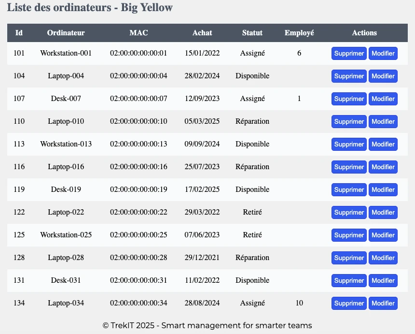Click Modifier for Workstation-001
This screenshot has height=334, width=415.
(383, 53)
